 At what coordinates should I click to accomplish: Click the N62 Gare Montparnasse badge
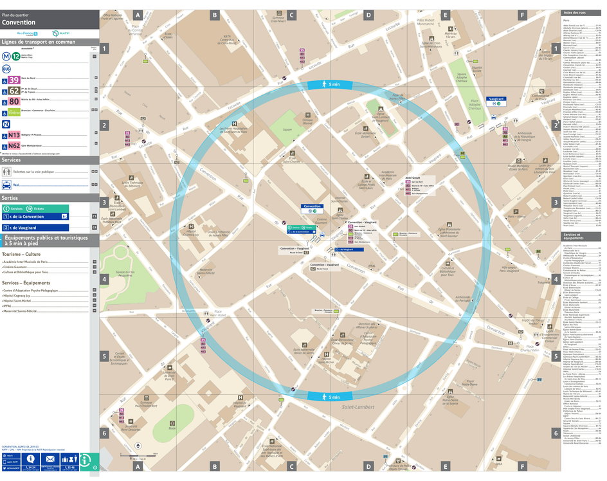point(13,146)
